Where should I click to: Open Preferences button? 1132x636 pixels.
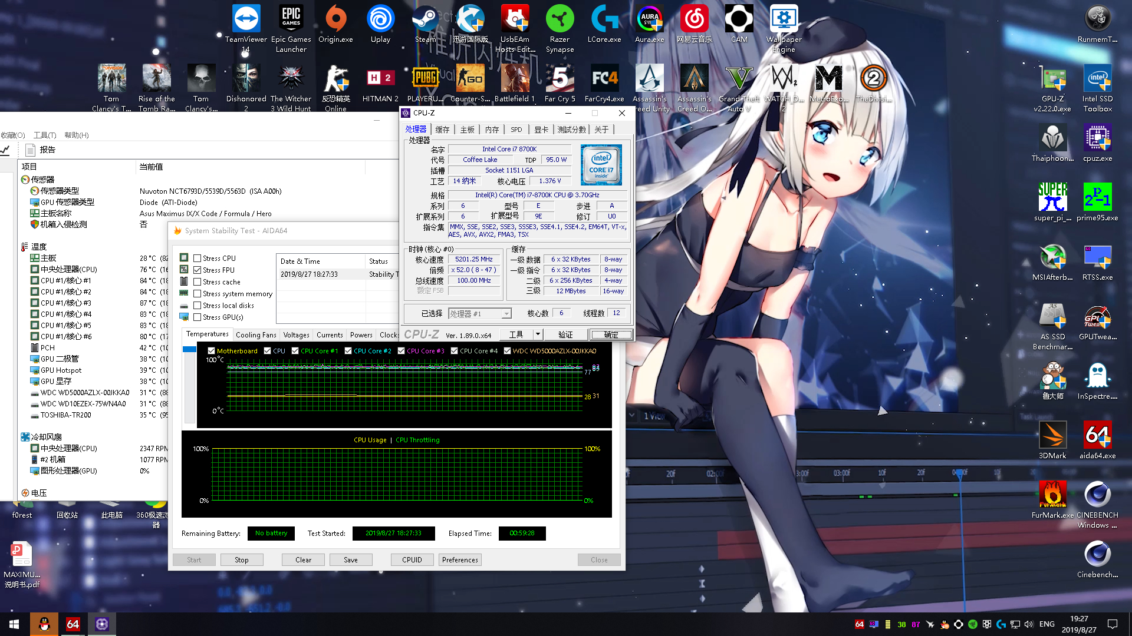click(460, 559)
